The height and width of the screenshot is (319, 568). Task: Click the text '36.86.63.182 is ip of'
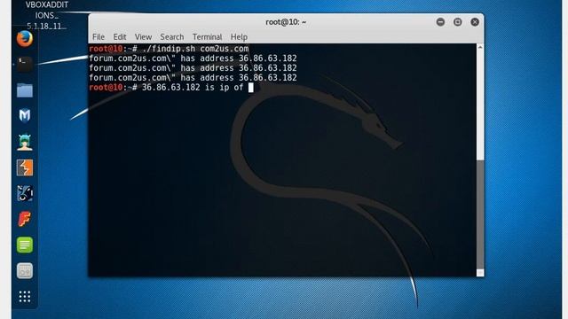tap(193, 88)
